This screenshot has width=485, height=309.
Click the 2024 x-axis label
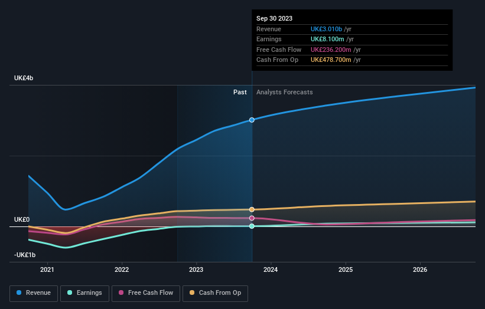(271, 269)
